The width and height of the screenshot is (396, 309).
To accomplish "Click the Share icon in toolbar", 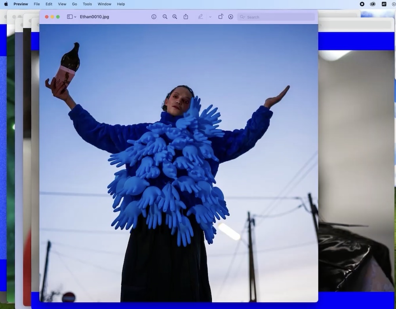I will pos(186,17).
